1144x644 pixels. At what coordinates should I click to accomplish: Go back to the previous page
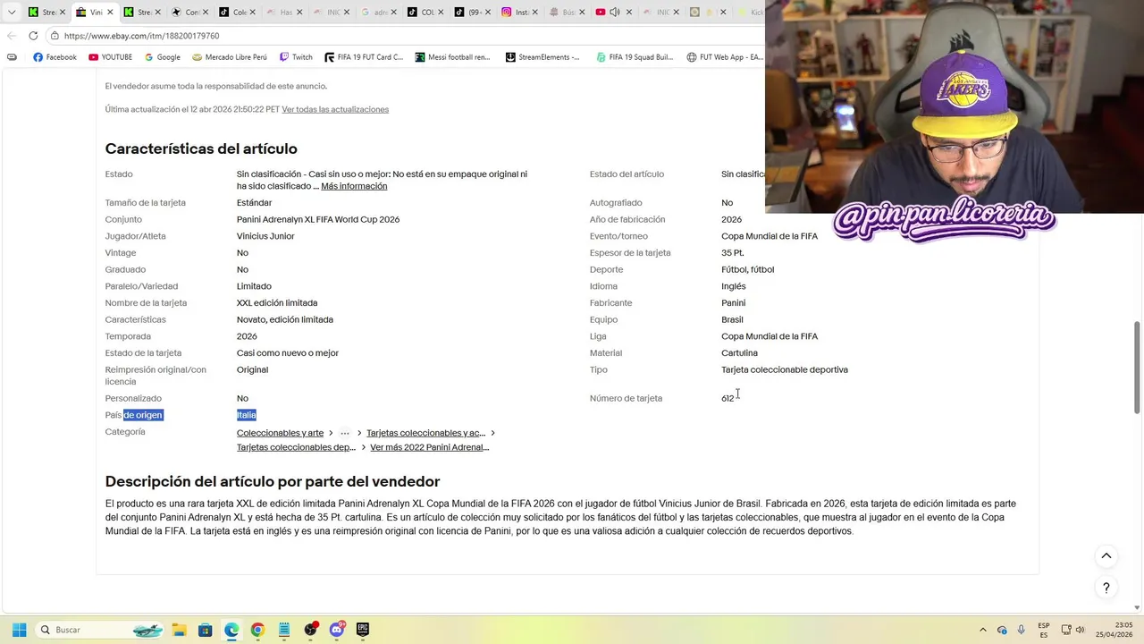[x=11, y=36]
